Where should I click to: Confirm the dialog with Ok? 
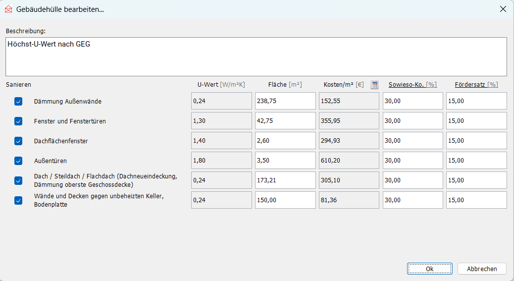[429, 269]
